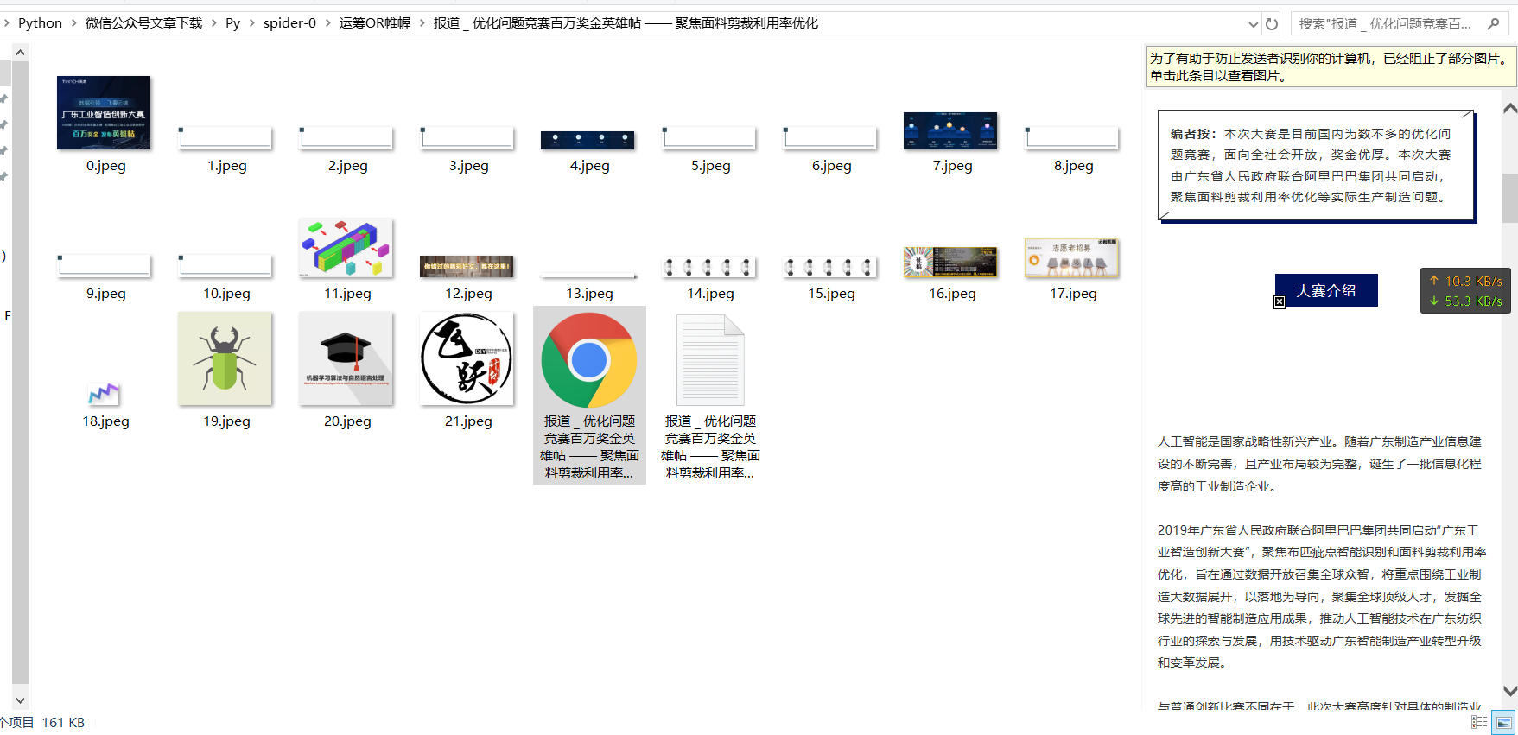Click the blocked images notification bar
The width and height of the screenshot is (1518, 735).
point(1331,67)
